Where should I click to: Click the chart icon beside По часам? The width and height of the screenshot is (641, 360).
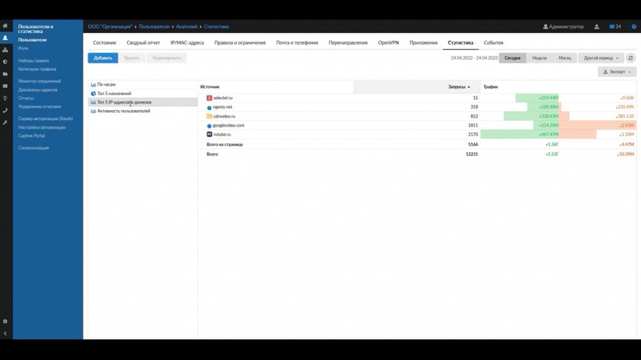[x=93, y=85]
